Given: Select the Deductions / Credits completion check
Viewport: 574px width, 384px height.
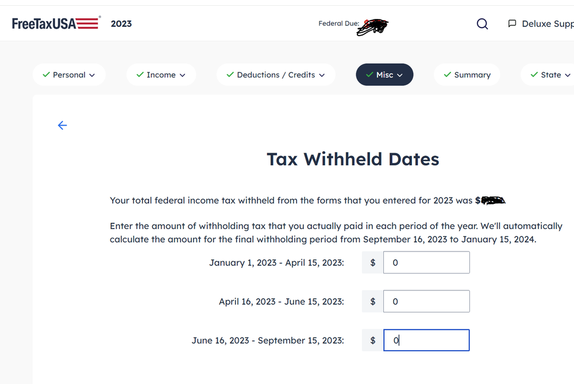Looking at the screenshot, I should [230, 75].
